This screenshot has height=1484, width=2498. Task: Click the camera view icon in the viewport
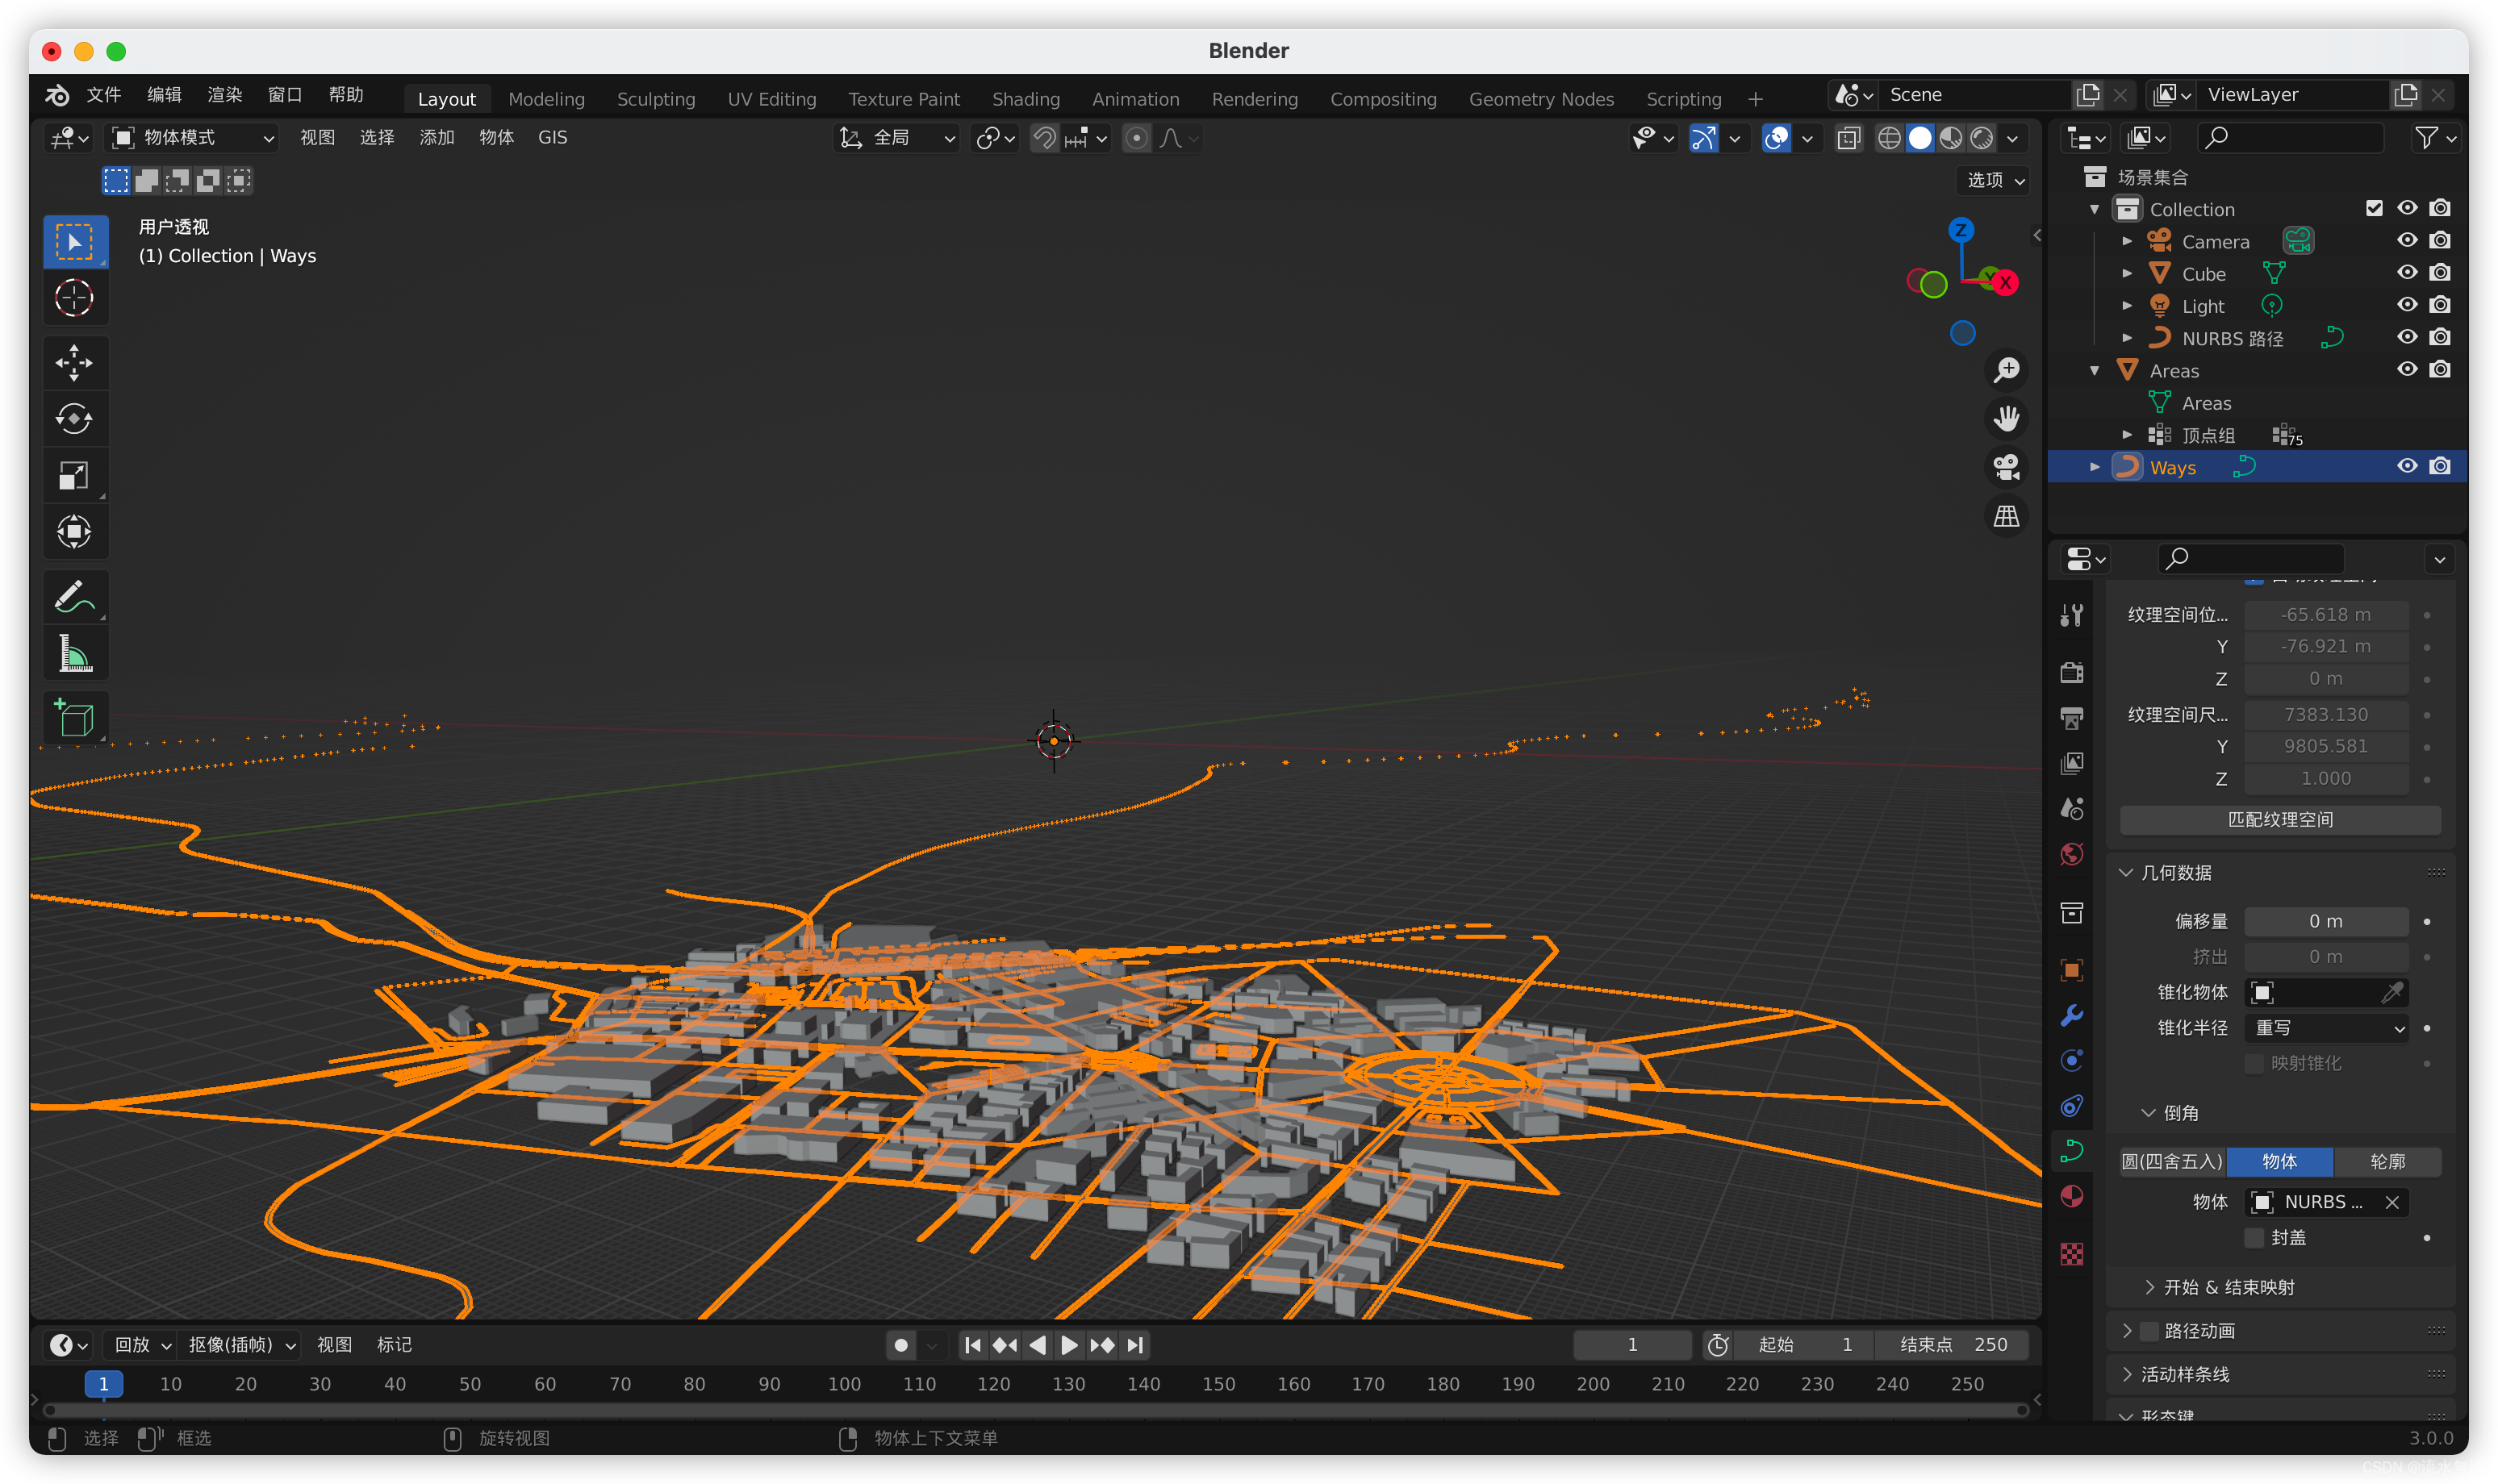tap(2006, 467)
